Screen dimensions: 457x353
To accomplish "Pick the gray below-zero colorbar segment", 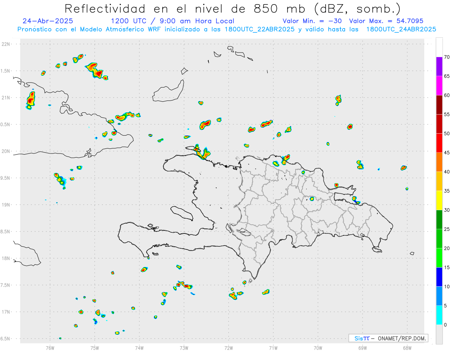I will (x=439, y=334).
